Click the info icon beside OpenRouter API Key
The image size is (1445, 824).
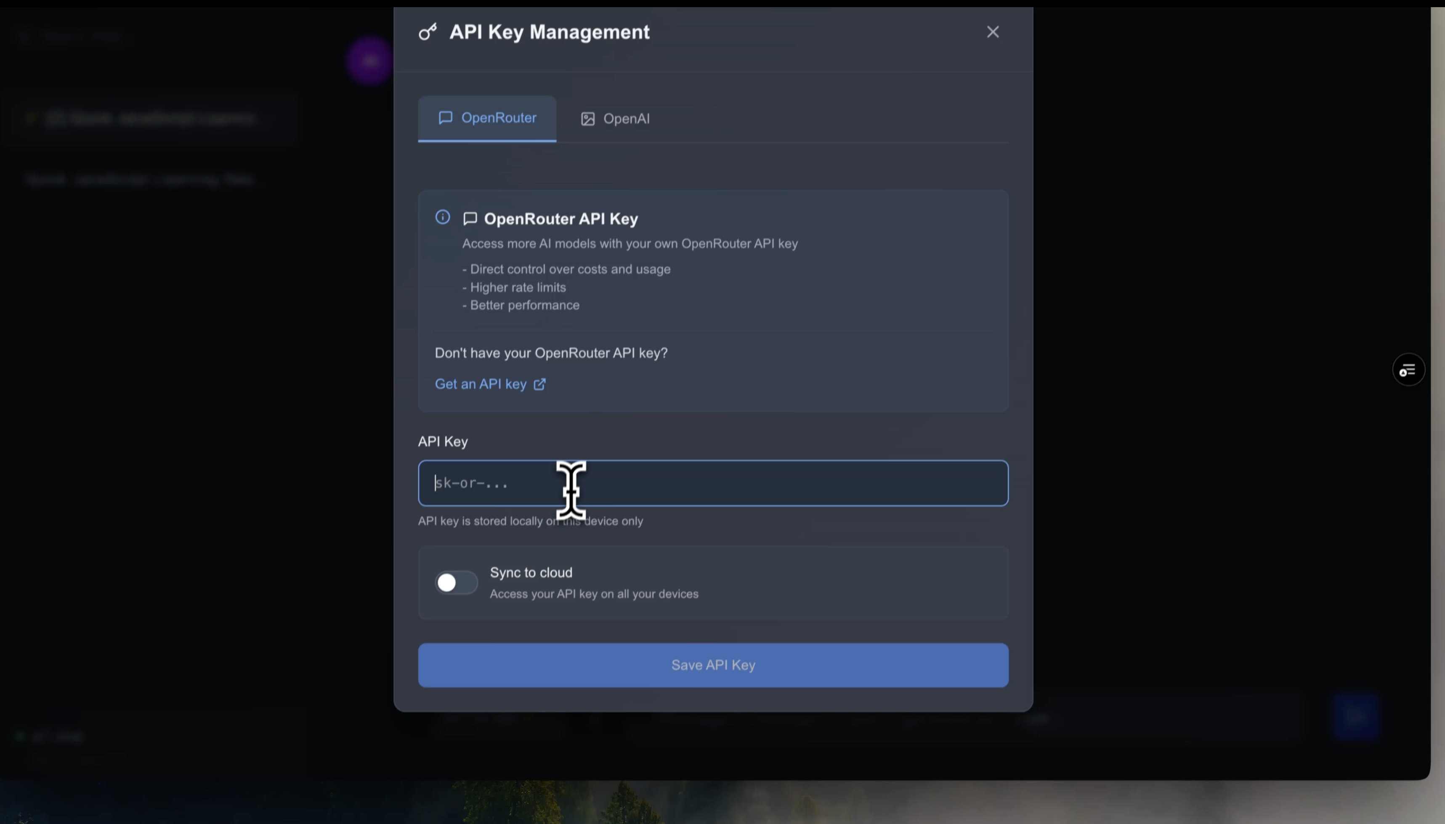[442, 217]
